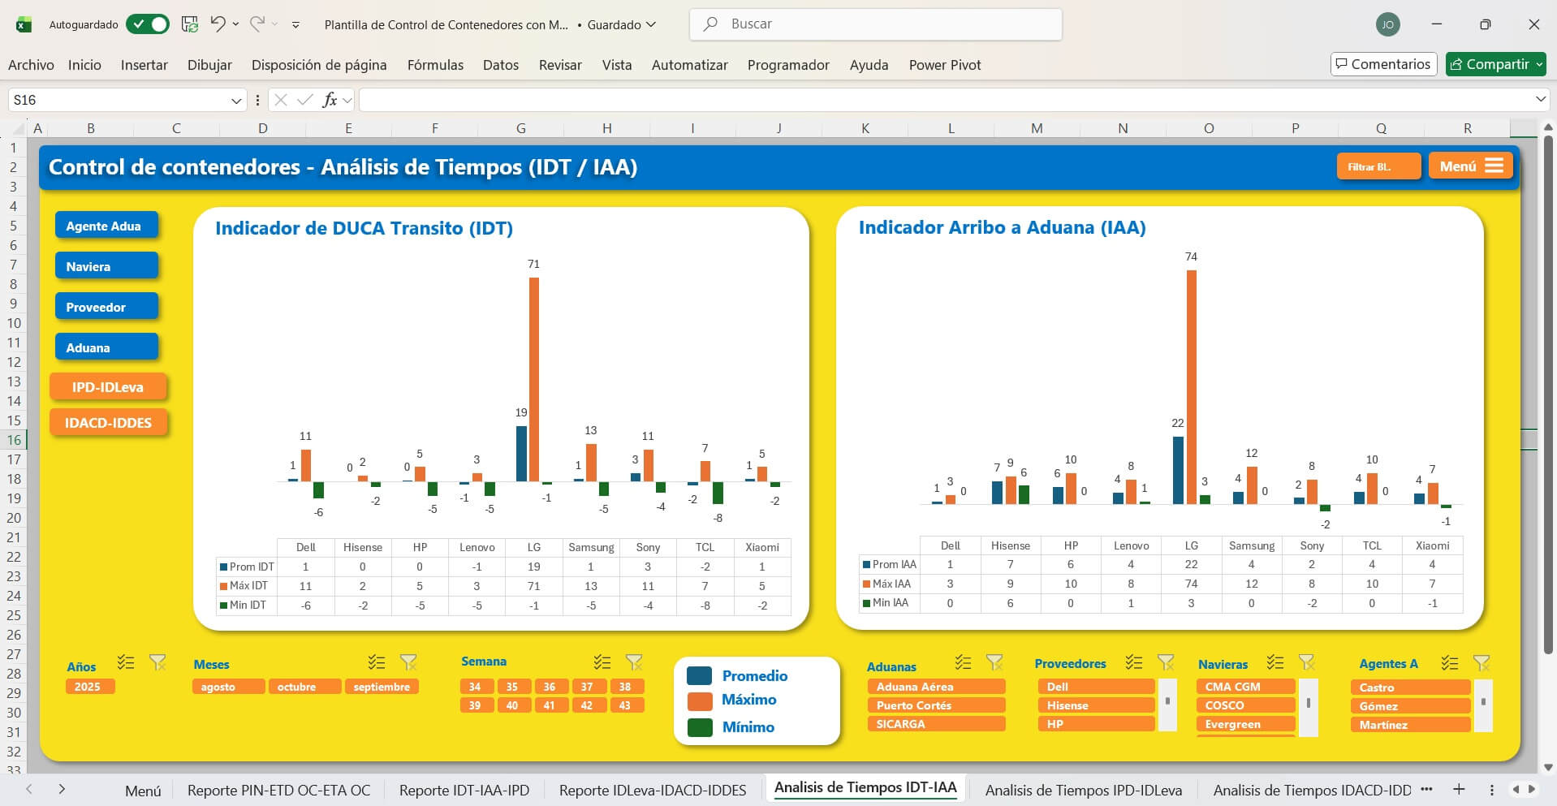Screen dimensions: 1557x806
Task: Click the insert function fx icon
Action: pyautogui.click(x=330, y=100)
